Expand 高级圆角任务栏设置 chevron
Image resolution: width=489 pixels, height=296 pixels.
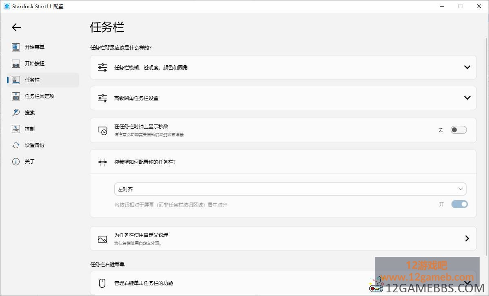click(x=467, y=98)
